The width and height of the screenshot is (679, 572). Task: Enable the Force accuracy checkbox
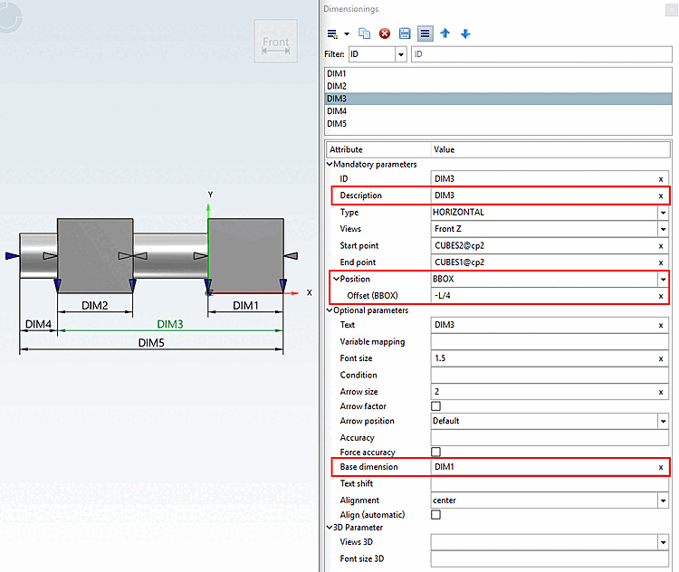point(436,452)
